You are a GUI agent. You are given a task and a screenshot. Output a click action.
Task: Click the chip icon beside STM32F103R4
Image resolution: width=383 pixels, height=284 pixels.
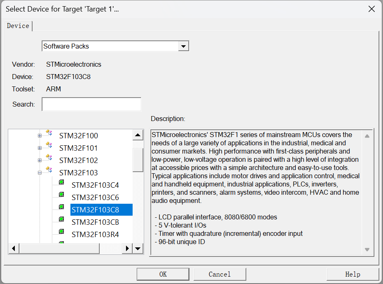tap(61, 231)
